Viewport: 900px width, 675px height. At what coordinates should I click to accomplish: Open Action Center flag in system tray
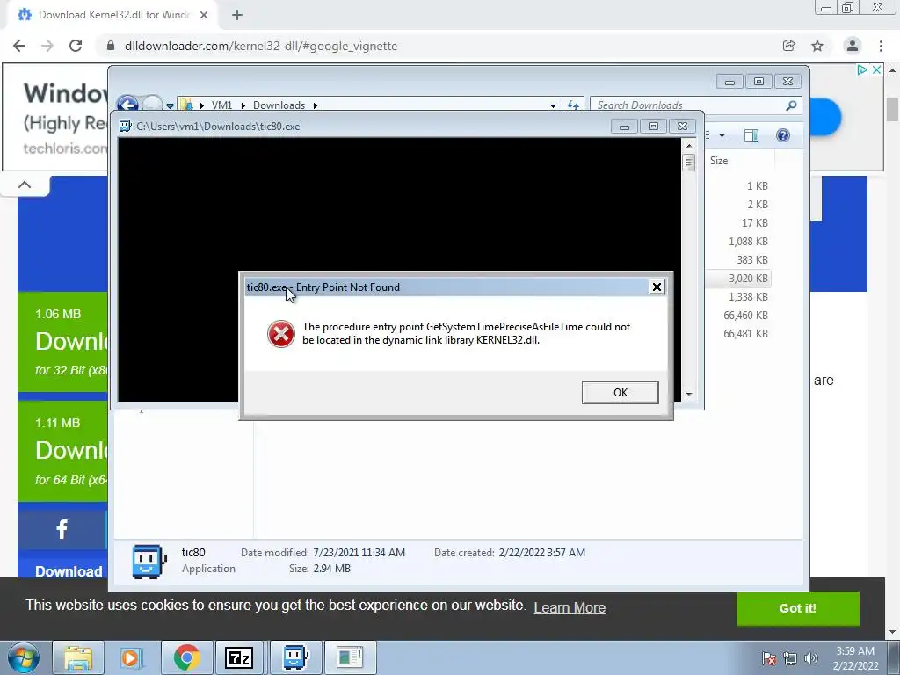click(769, 658)
